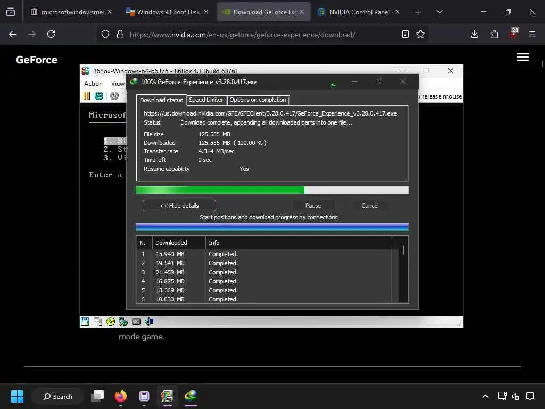The width and height of the screenshot is (545, 409).
Task: Open the notifications tray icon
Action: pos(530,396)
